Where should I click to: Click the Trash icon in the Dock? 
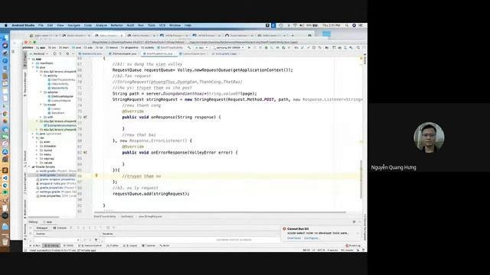[x=5, y=241]
